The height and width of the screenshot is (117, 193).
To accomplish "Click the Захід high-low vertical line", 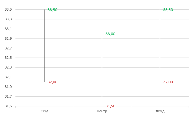I will pos(160,46).
